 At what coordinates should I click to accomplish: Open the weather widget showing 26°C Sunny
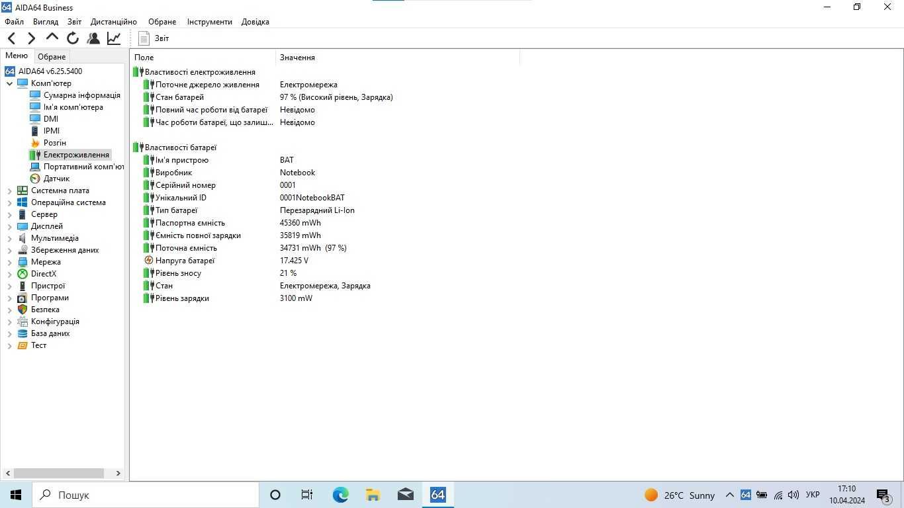click(x=680, y=495)
